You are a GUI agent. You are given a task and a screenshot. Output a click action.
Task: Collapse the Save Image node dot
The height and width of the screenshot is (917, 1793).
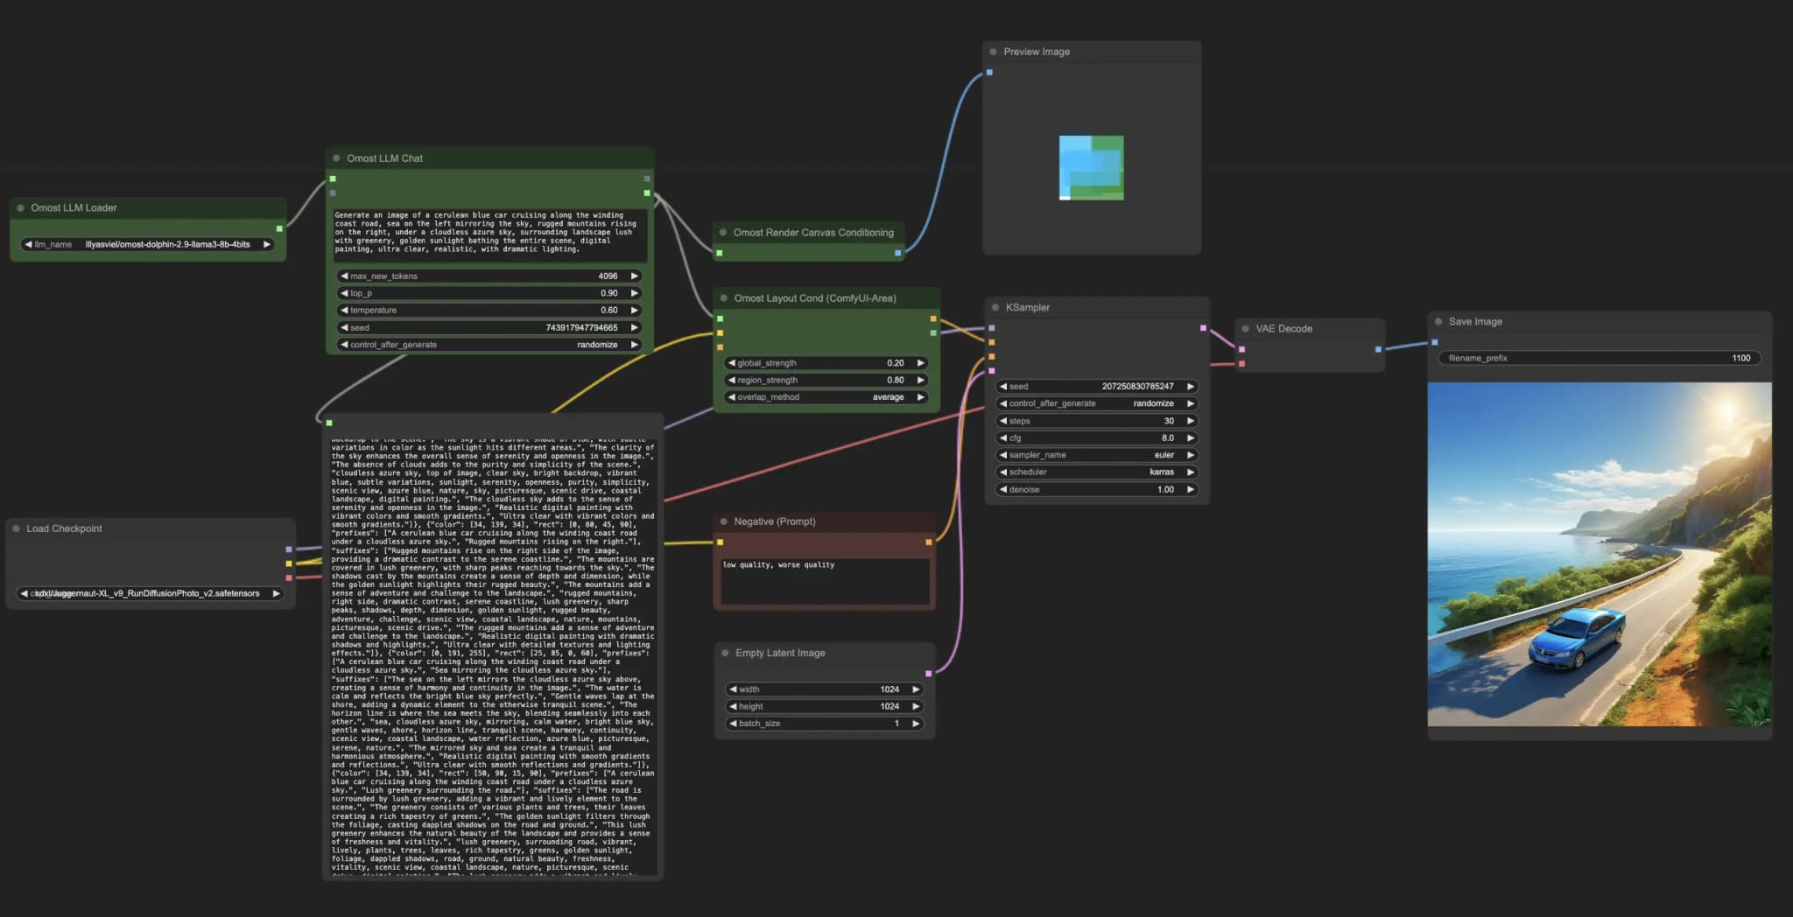coord(1438,322)
